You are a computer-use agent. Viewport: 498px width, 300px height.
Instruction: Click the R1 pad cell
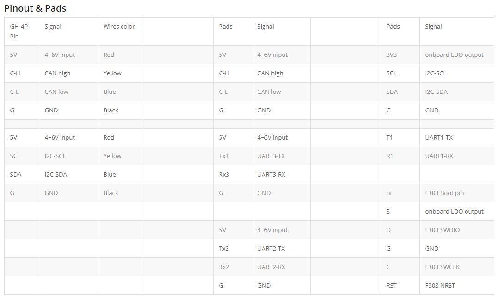(x=400, y=156)
